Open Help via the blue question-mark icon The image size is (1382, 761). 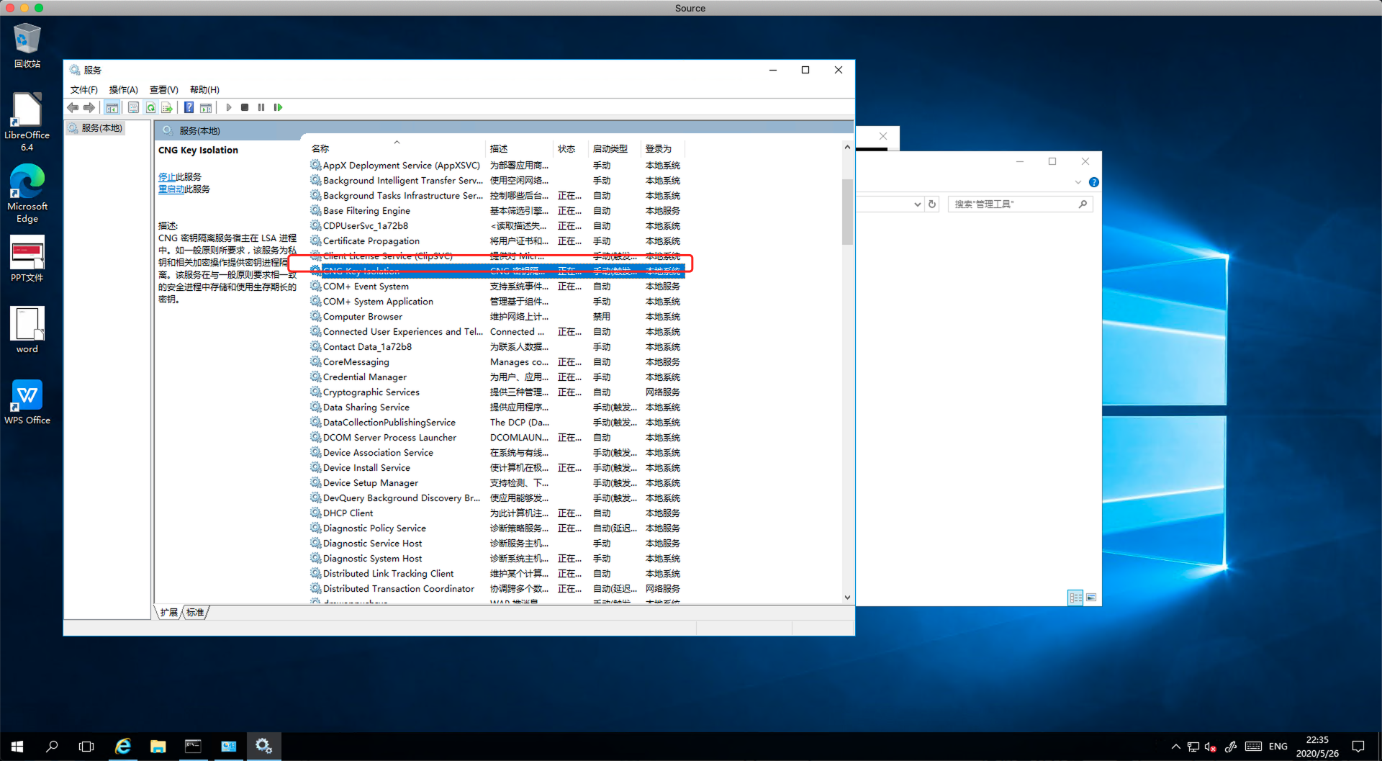pos(189,108)
